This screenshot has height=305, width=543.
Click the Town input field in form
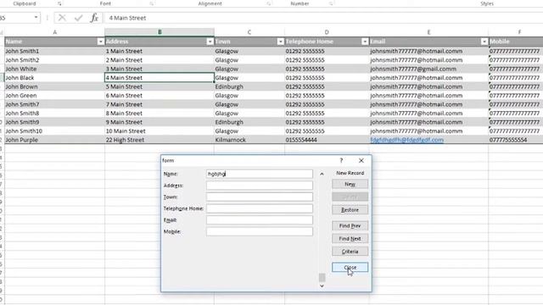(x=260, y=197)
